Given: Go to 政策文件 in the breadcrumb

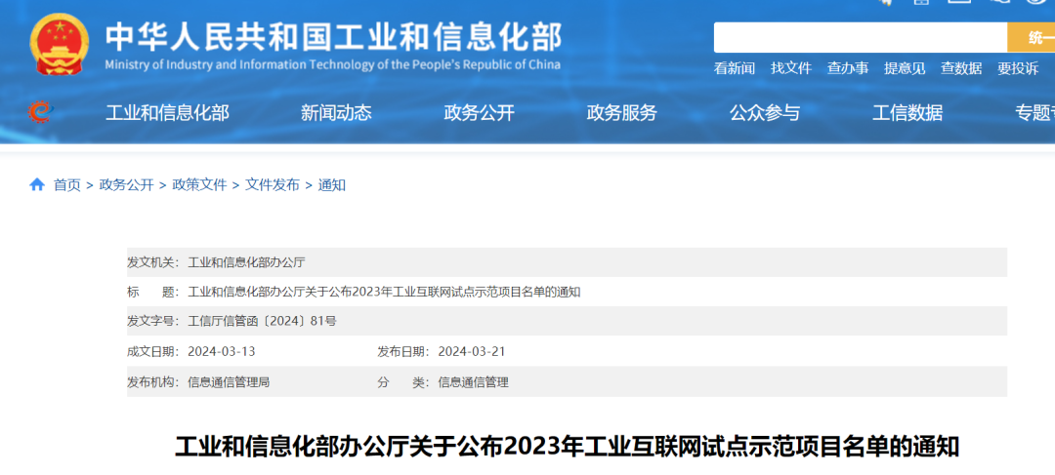Looking at the screenshot, I should pyautogui.click(x=200, y=185).
